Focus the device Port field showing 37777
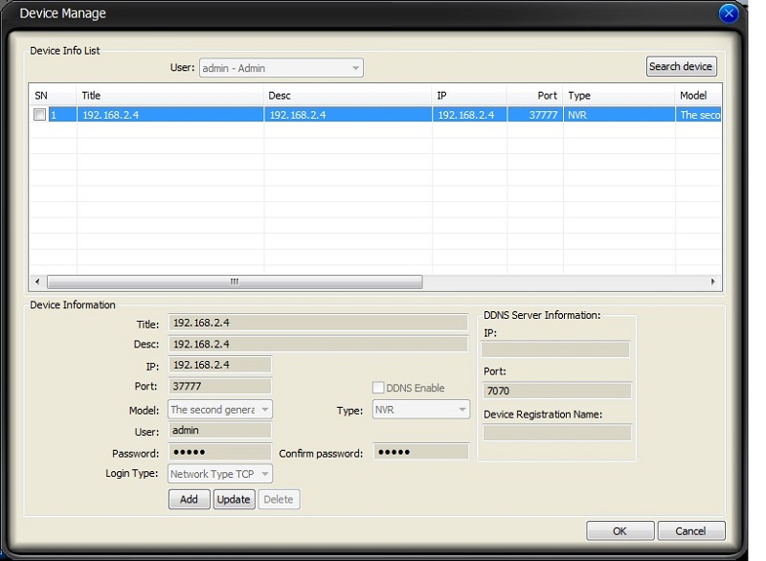 tap(220, 386)
